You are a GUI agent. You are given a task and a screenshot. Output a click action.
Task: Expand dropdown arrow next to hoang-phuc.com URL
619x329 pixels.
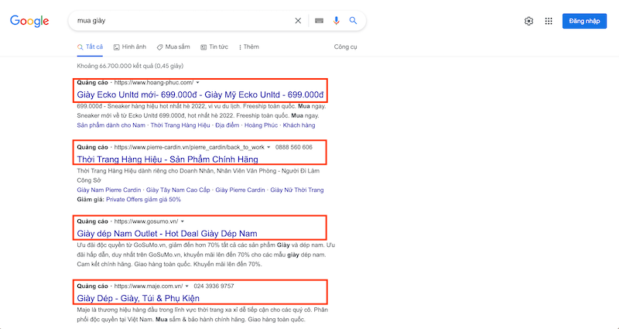tap(198, 83)
